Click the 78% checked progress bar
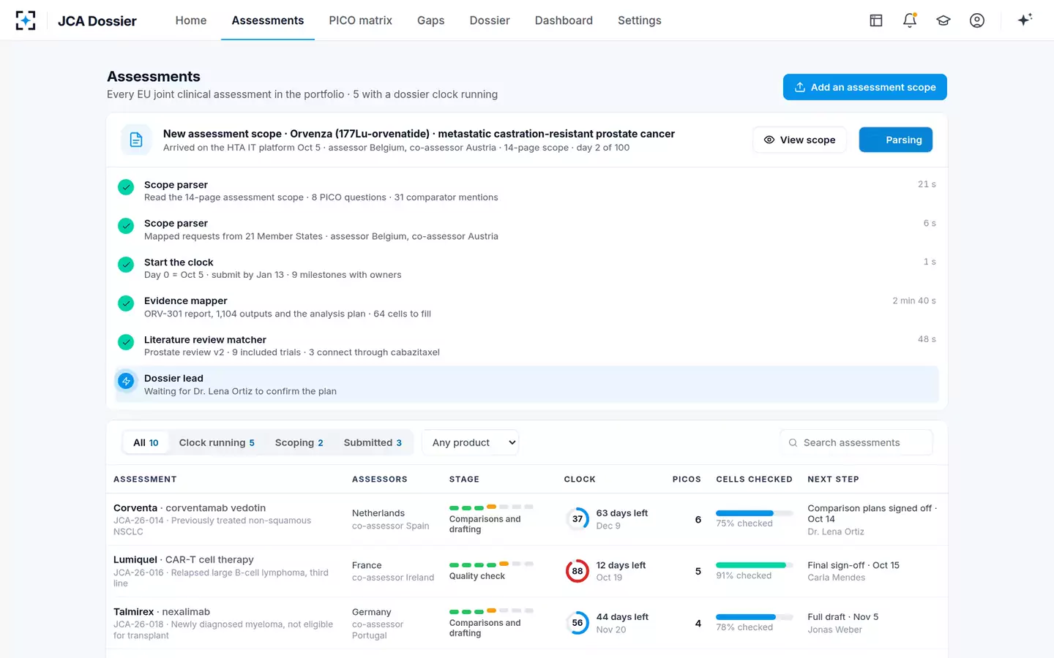1054x658 pixels. click(x=754, y=617)
